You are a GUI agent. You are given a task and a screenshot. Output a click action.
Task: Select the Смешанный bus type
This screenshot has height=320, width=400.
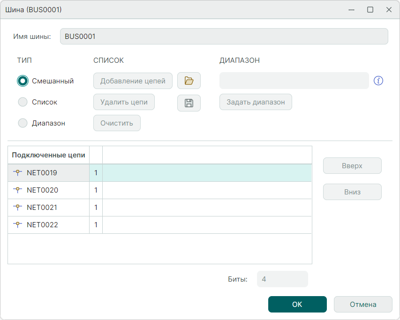pyautogui.click(x=23, y=81)
